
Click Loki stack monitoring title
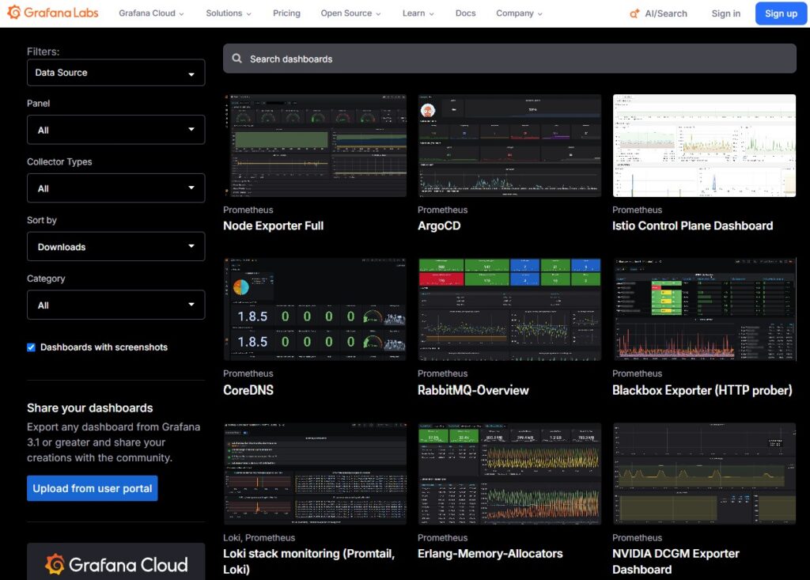[x=309, y=561]
